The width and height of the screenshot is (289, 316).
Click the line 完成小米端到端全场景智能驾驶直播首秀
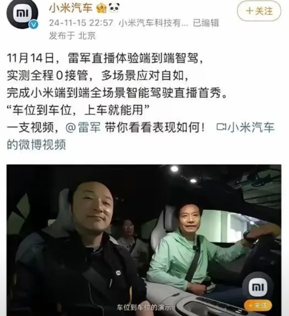117,93
